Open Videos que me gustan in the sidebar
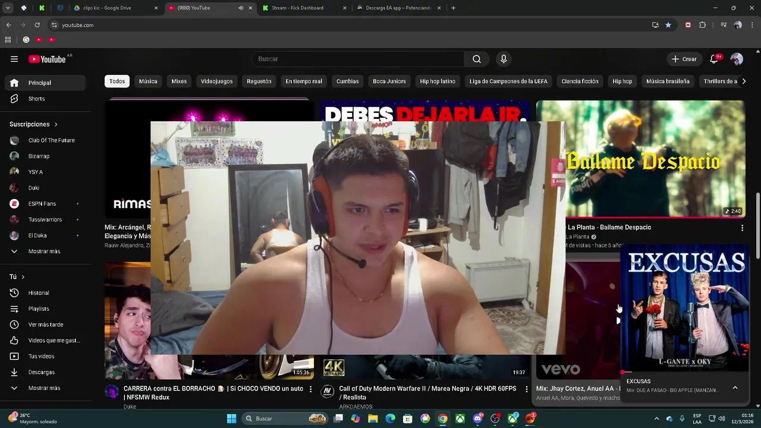Screen dimensions: 761x428 pos(46,340)
